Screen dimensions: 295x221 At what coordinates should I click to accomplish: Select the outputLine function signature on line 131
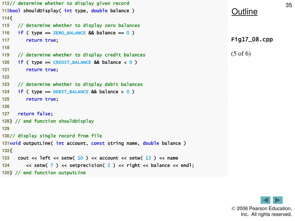(x=98, y=143)
